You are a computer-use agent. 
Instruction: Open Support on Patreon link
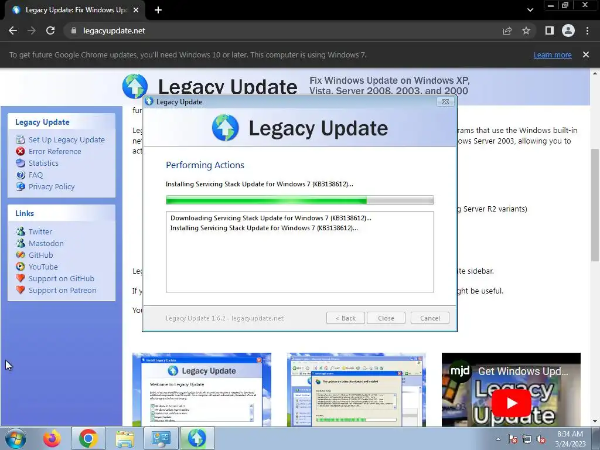[x=62, y=291]
